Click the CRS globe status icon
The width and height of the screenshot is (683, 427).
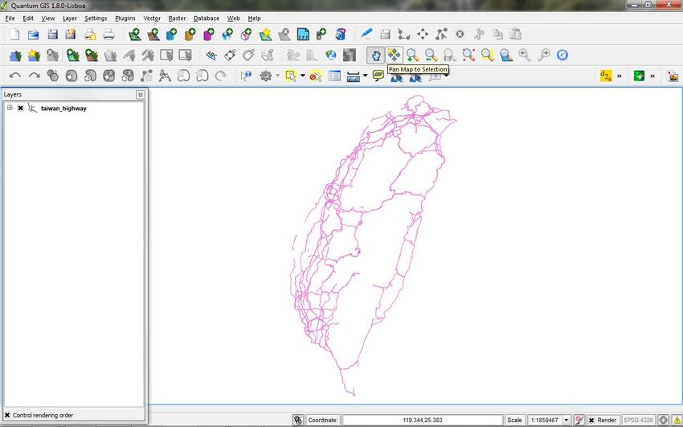pyautogui.click(x=663, y=420)
